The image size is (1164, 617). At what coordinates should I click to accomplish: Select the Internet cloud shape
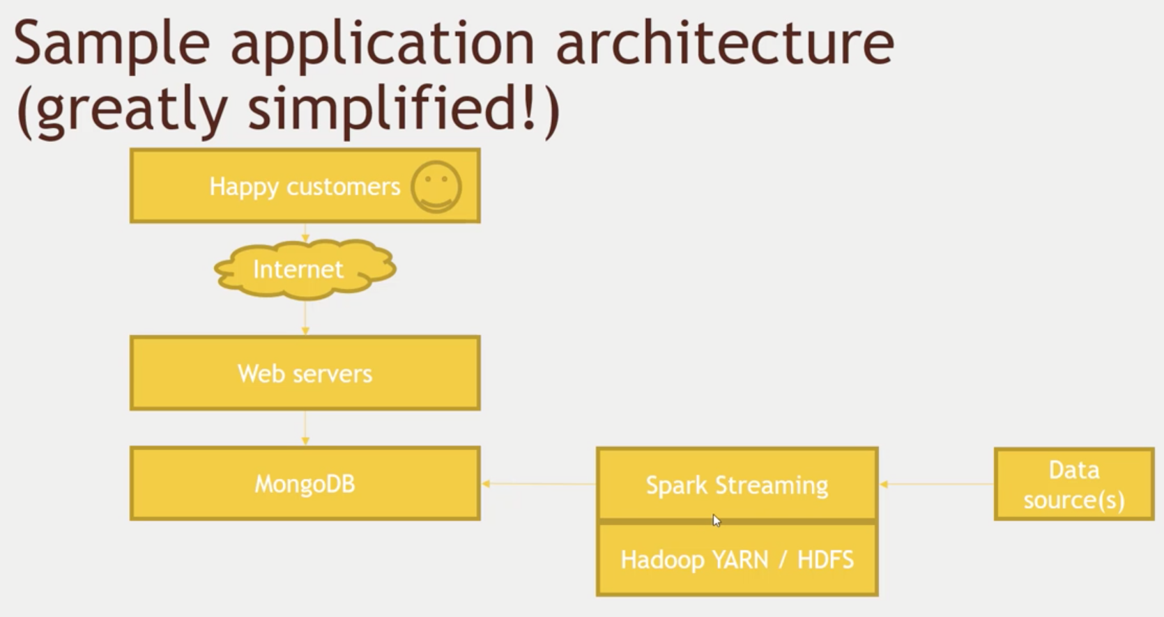click(x=305, y=270)
